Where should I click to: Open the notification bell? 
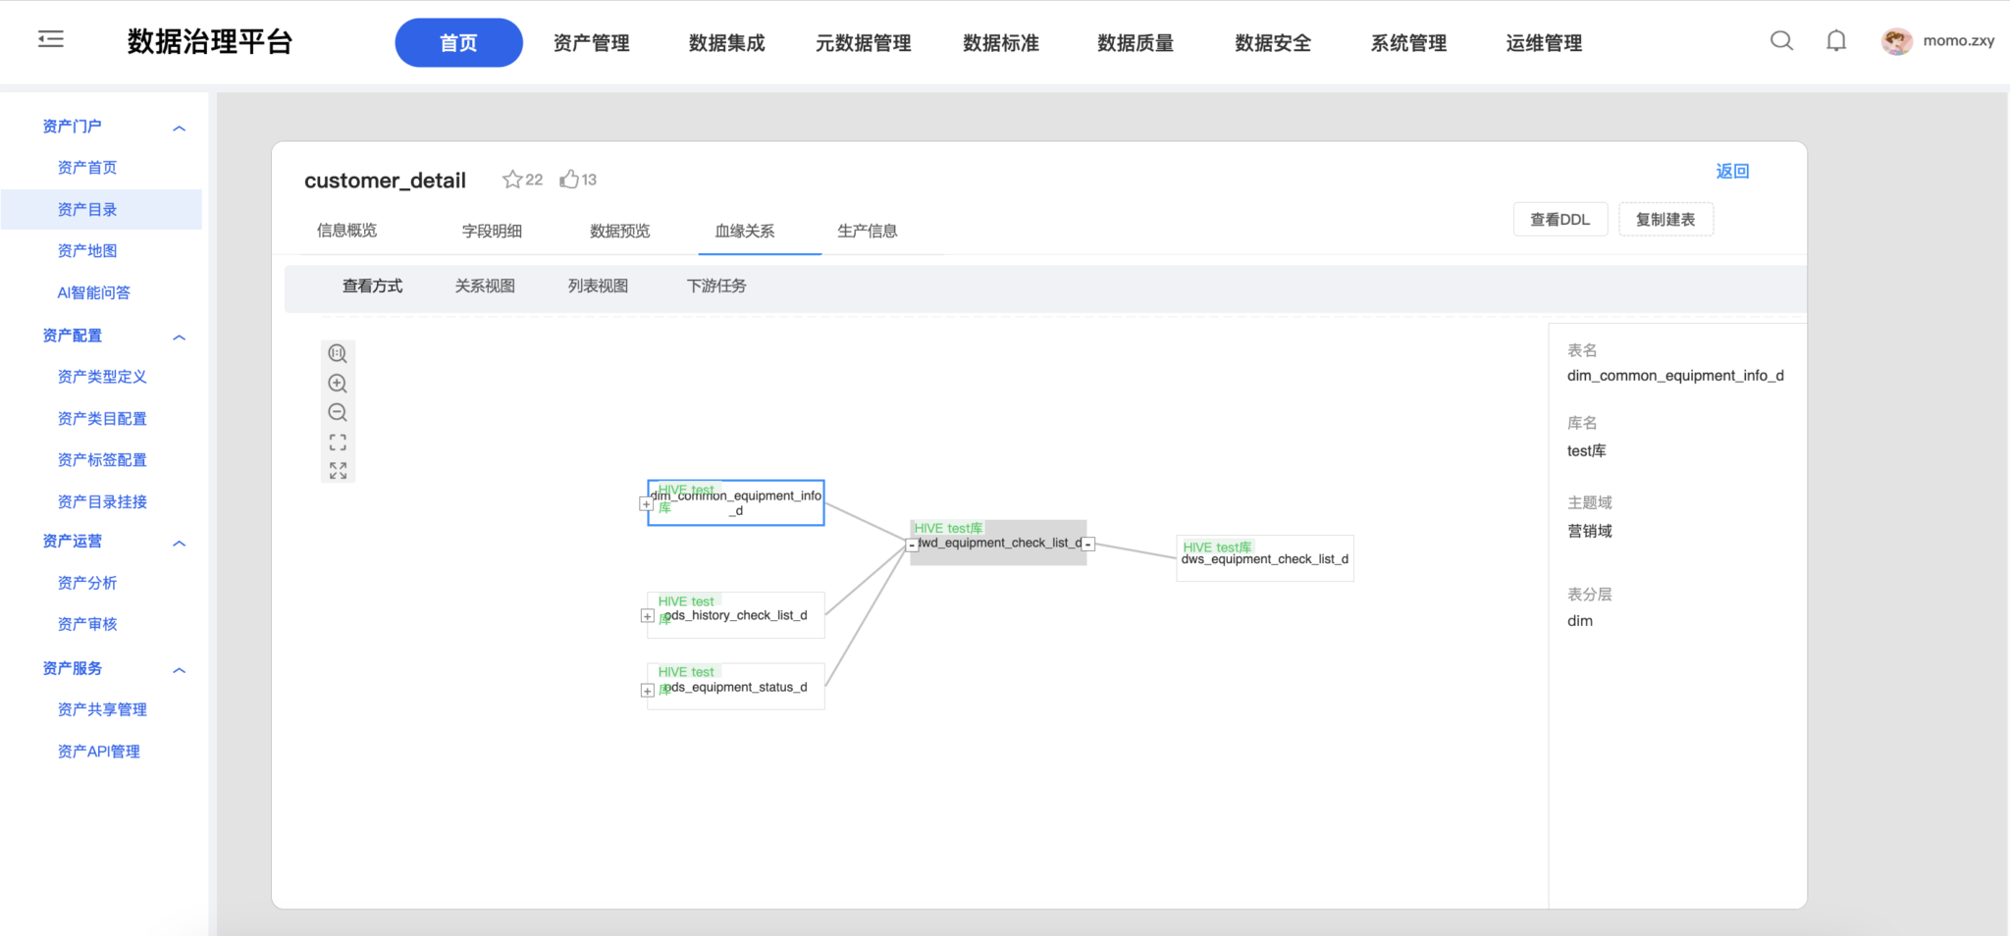pos(1835,41)
